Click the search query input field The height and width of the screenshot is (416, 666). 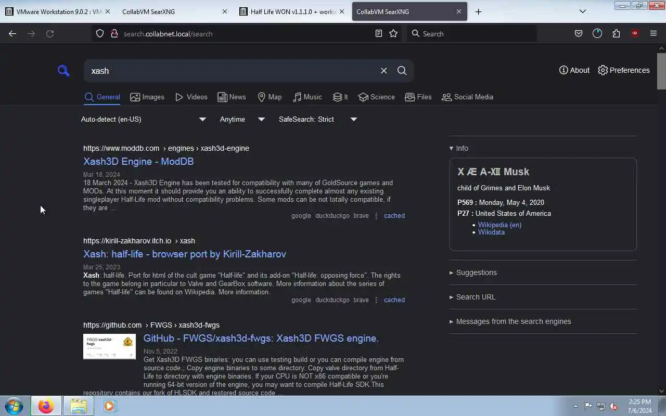[x=232, y=71]
